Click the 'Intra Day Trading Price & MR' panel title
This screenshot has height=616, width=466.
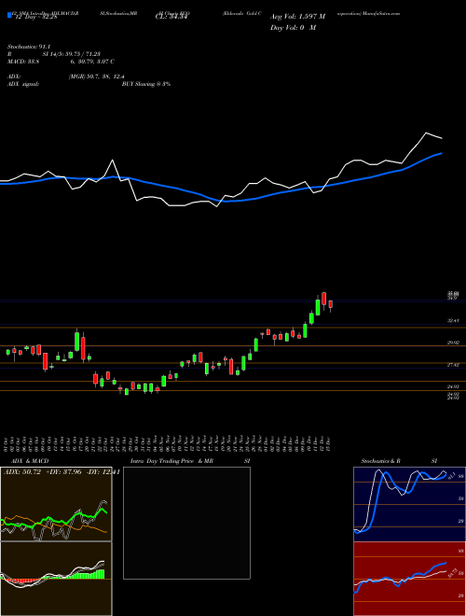171,461
